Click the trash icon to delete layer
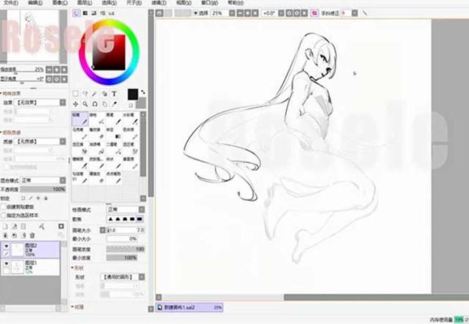This screenshot has width=469, height=324. 32,235
